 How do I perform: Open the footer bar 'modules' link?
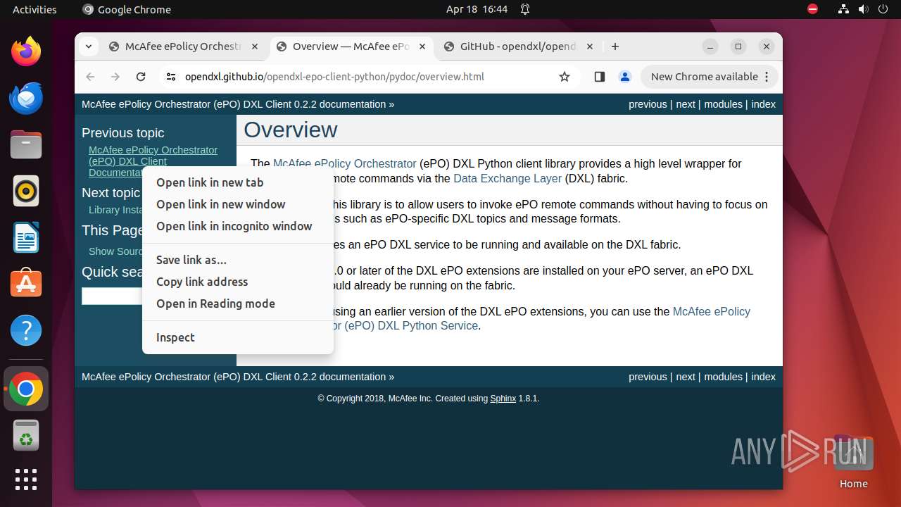point(723,377)
